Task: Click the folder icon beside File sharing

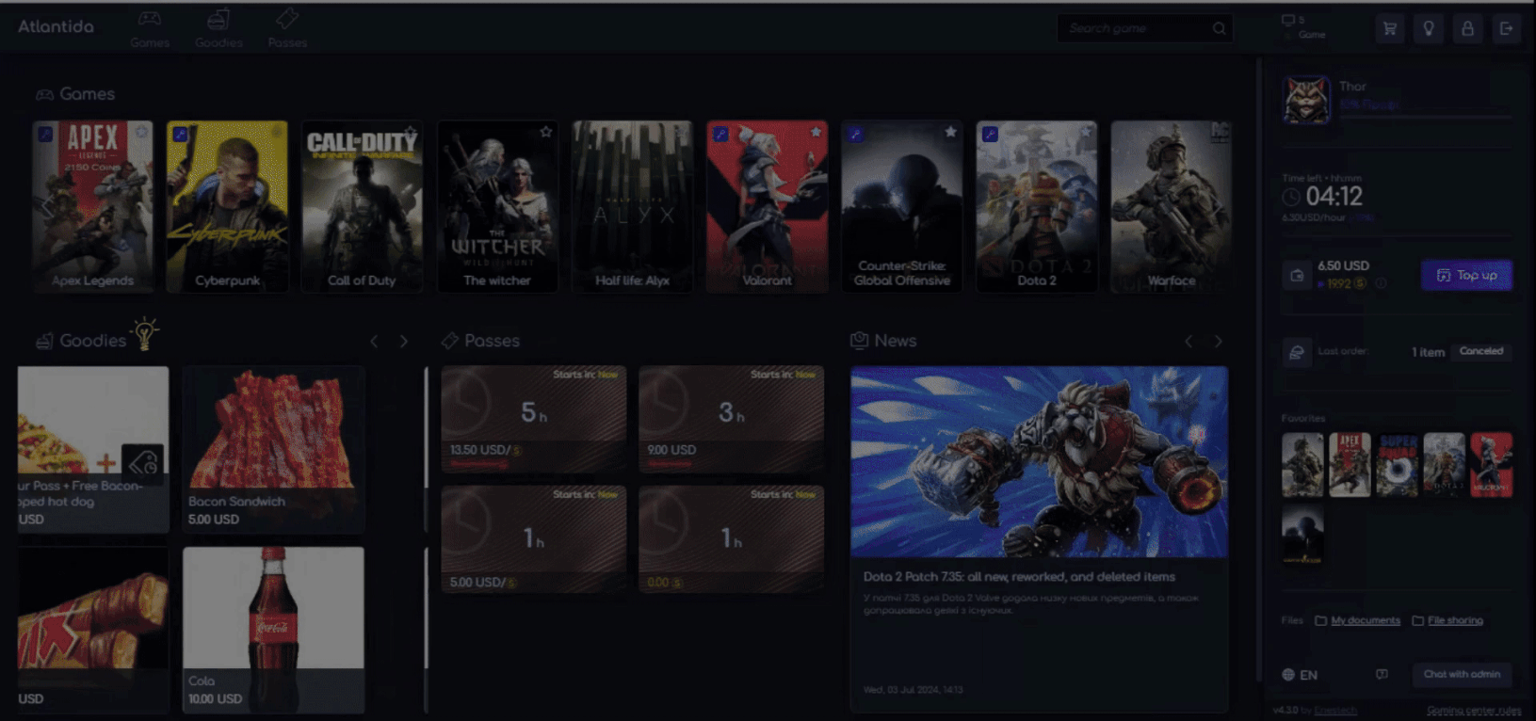Action: 1417,620
